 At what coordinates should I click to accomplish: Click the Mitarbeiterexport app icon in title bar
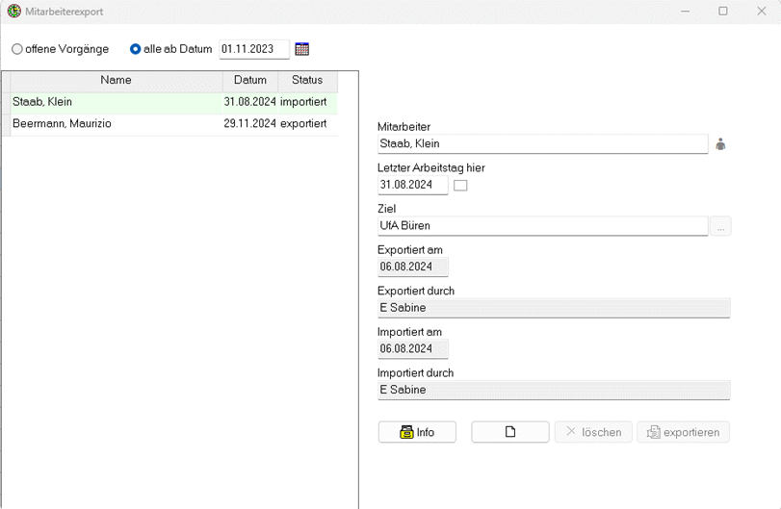(13, 11)
